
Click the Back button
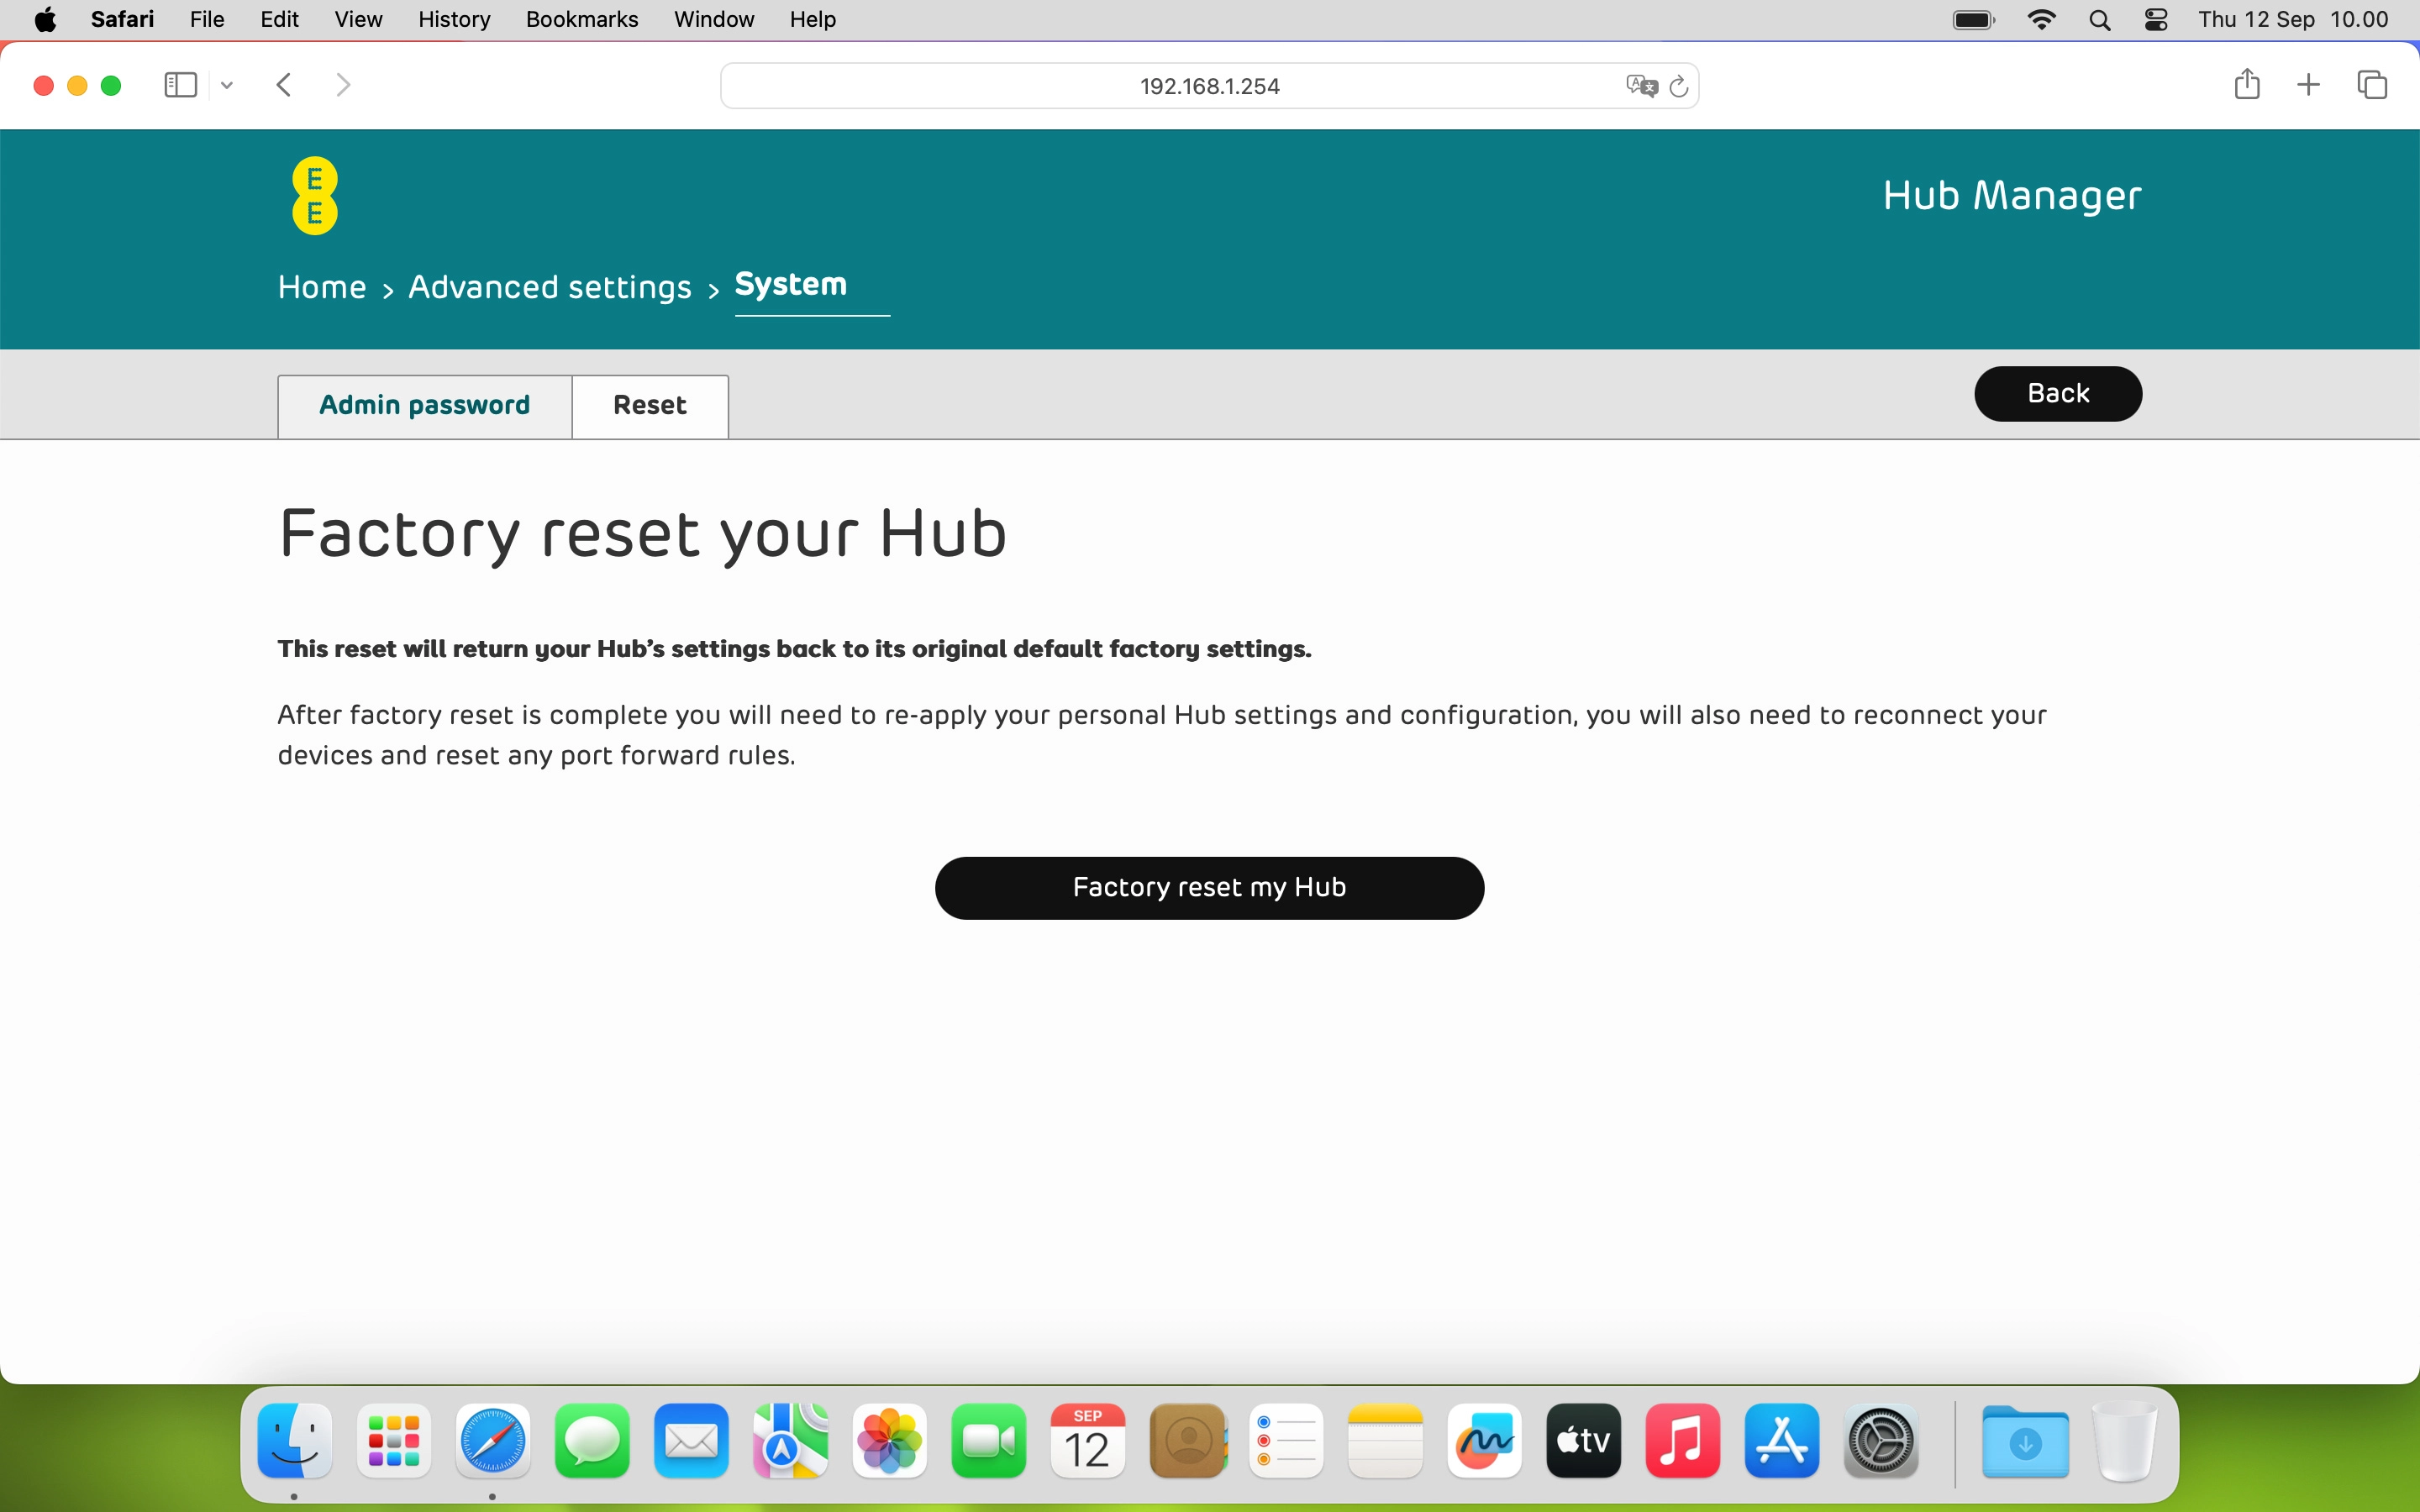tap(2057, 393)
